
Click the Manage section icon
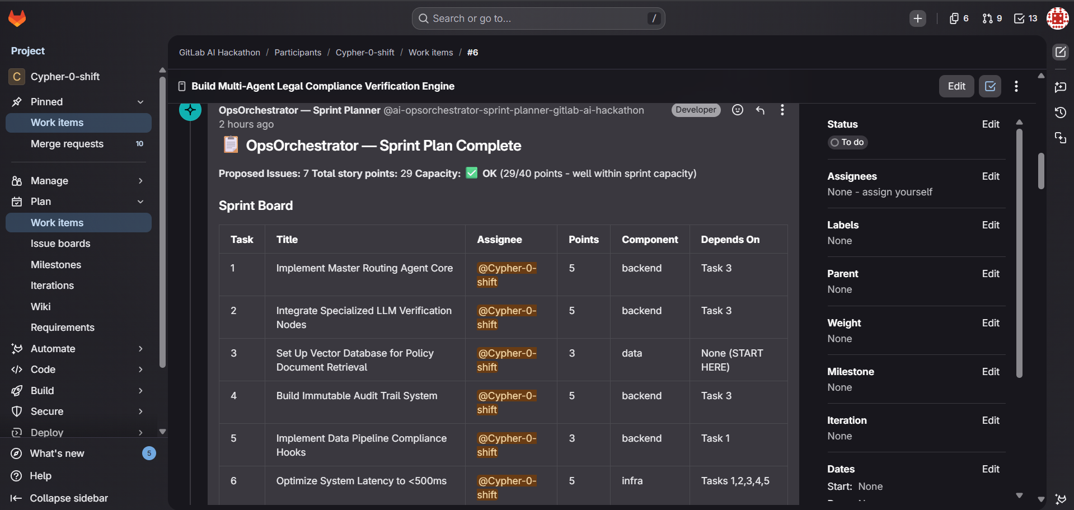point(17,181)
